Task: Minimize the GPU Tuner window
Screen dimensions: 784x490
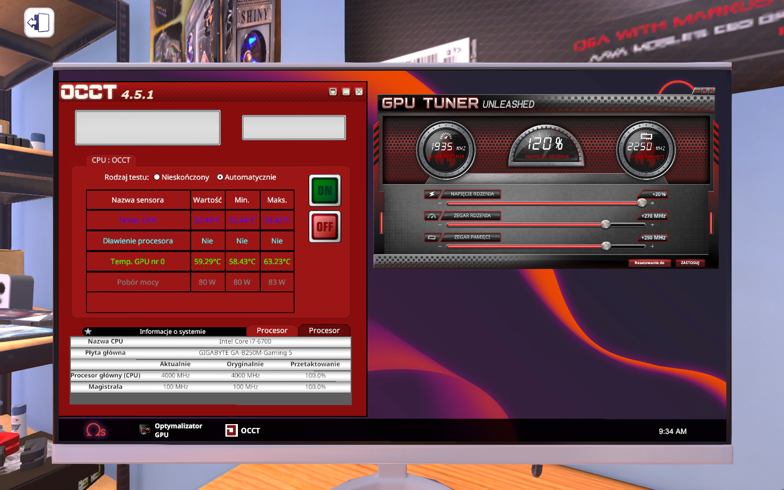Action: click(697, 91)
